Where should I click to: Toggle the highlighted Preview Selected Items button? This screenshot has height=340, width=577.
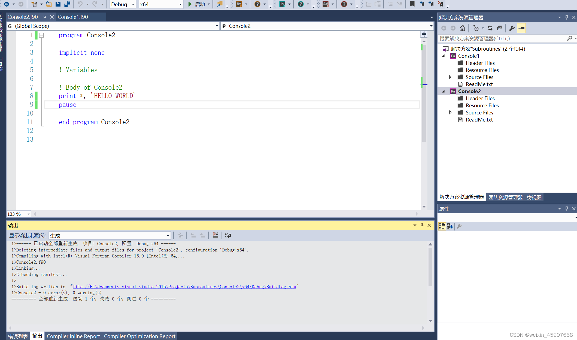pos(521,28)
